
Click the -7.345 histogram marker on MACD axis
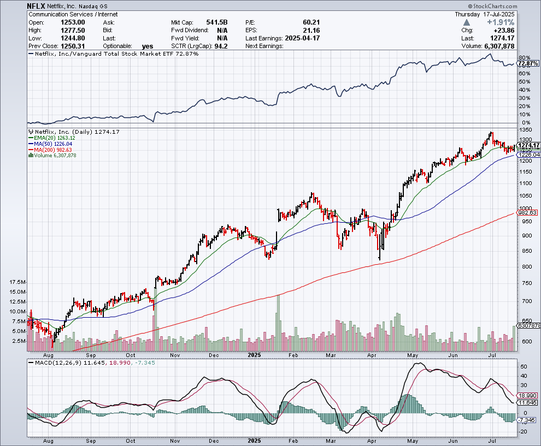point(527,420)
